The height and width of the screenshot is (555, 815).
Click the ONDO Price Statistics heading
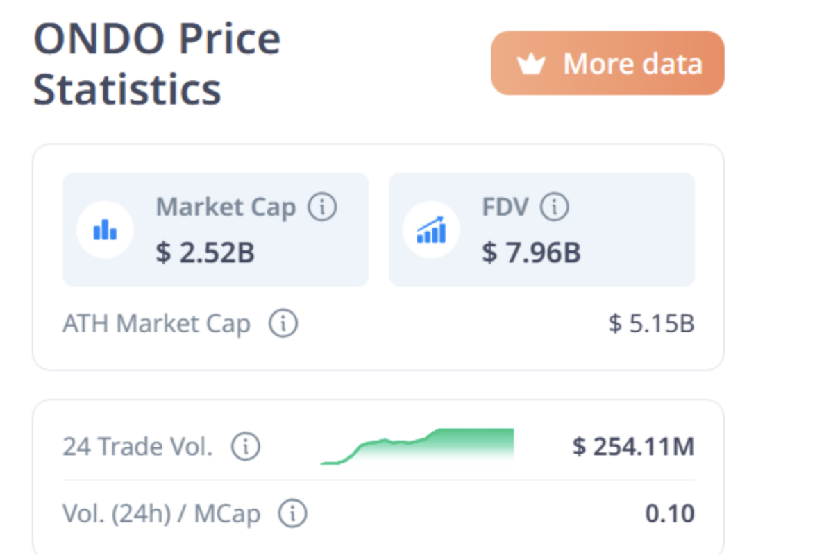(x=157, y=64)
